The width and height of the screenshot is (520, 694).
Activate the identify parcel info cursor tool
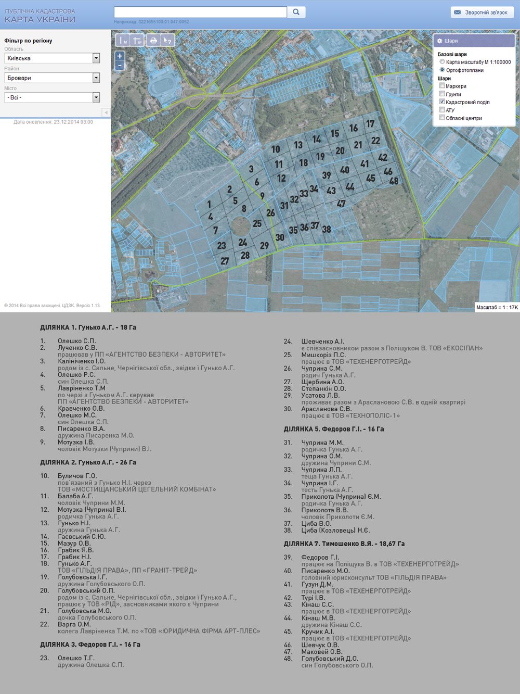tap(167, 41)
